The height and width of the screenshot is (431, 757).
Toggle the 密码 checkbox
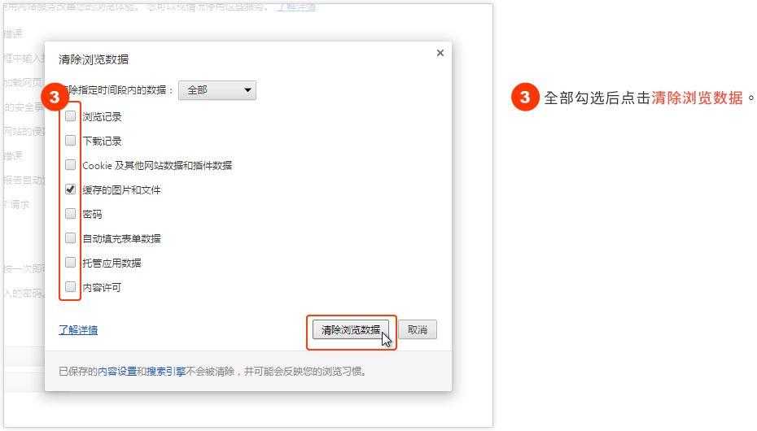[x=71, y=214]
